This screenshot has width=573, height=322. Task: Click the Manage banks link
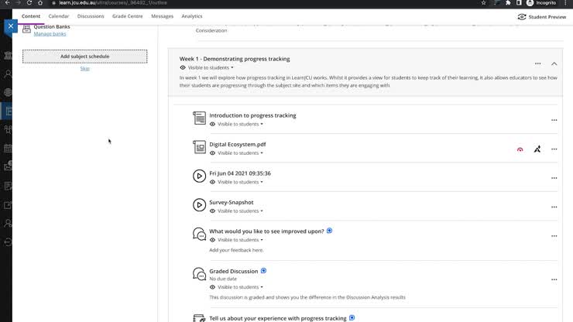(x=50, y=33)
